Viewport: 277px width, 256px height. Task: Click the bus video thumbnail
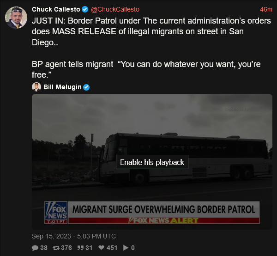coord(152,162)
